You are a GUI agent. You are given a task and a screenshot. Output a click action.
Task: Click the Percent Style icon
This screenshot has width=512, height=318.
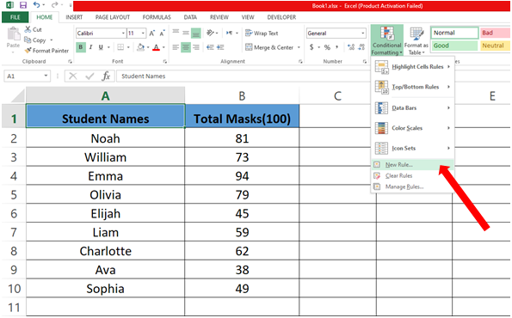pos(327,47)
